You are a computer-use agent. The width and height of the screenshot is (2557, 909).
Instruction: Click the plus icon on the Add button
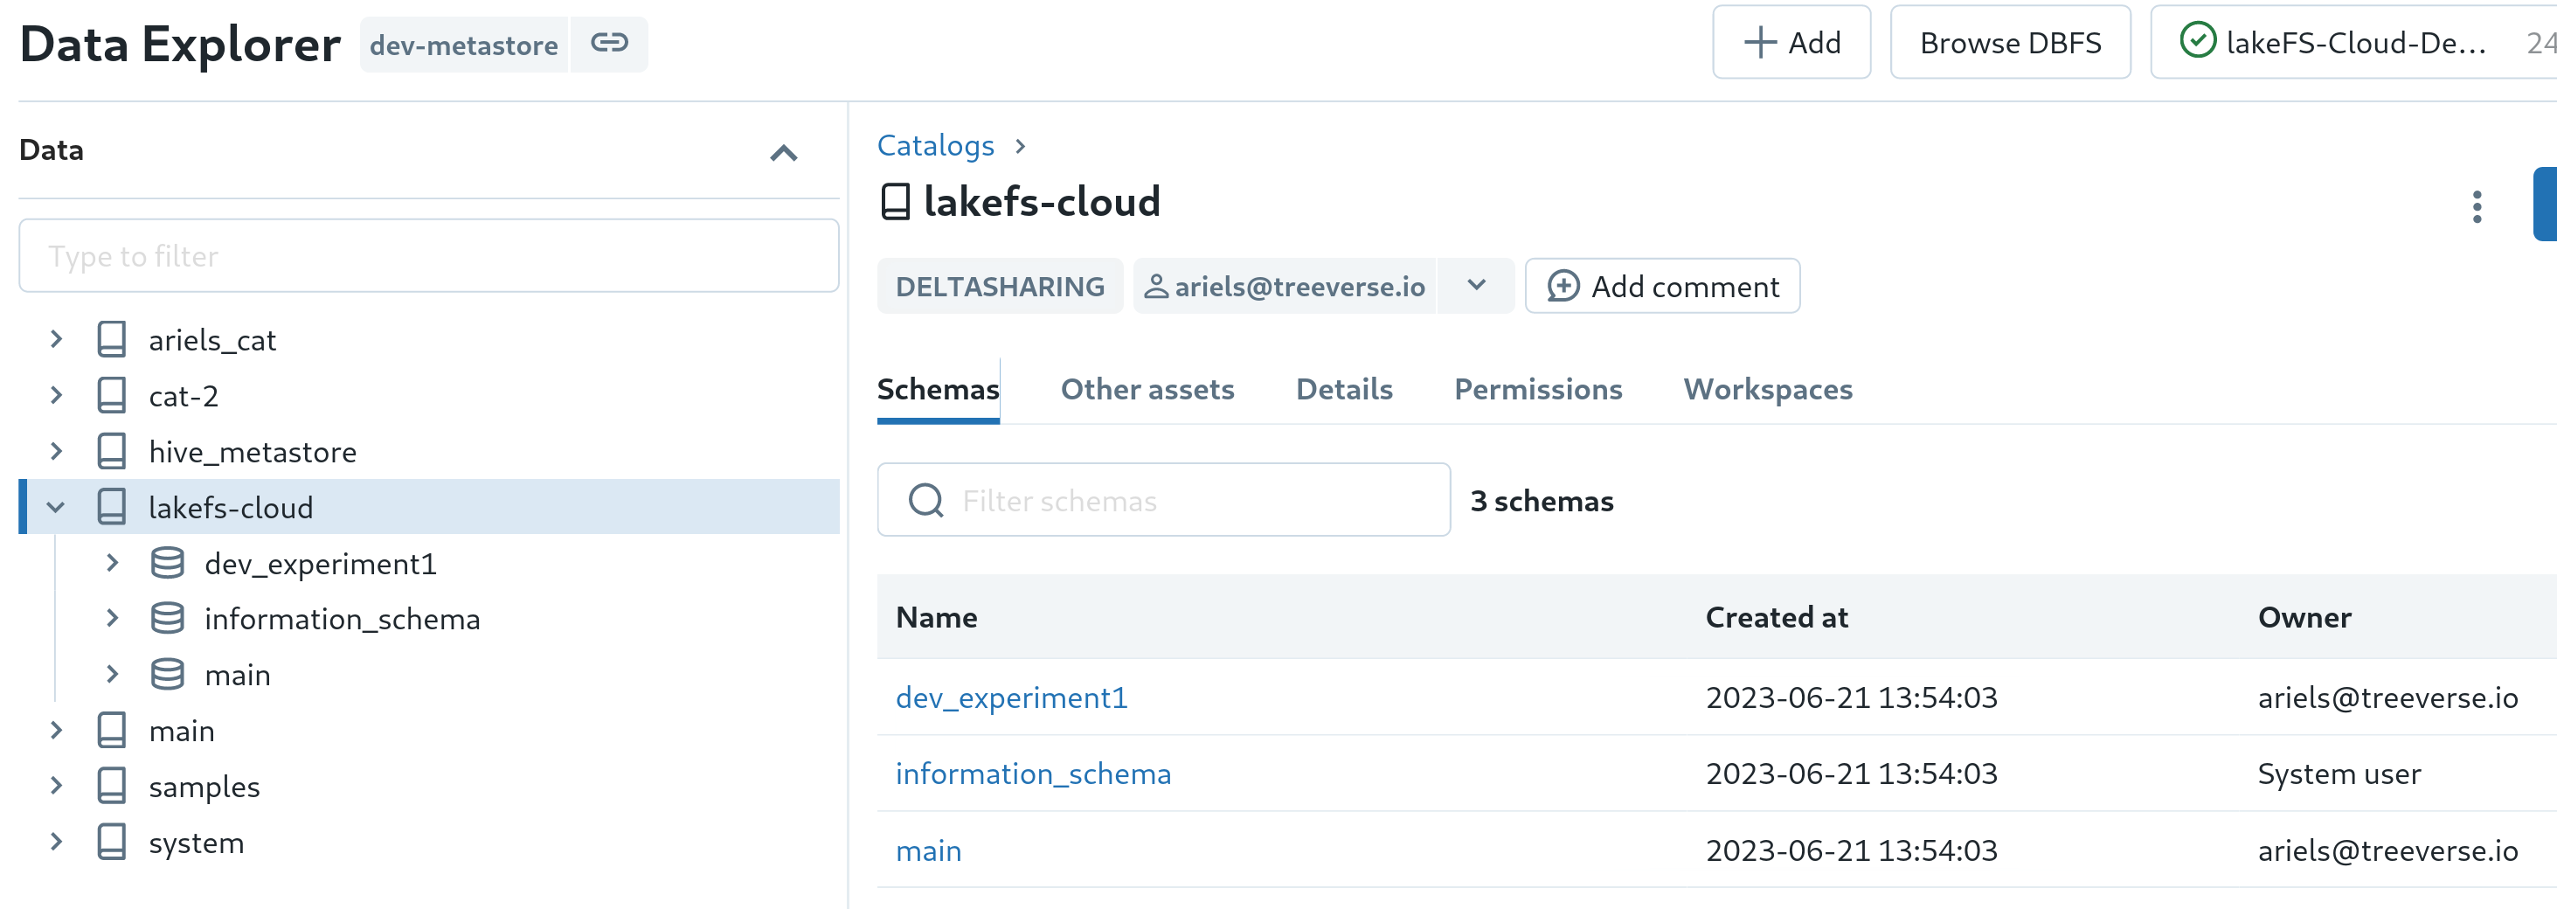click(x=1760, y=42)
